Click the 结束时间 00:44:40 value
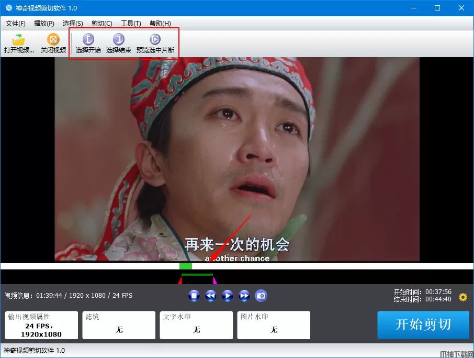 coord(438,299)
